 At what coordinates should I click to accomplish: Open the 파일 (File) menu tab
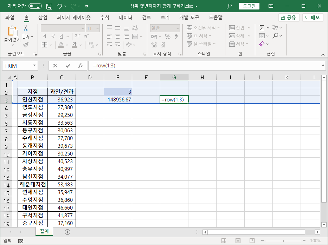click(x=10, y=18)
